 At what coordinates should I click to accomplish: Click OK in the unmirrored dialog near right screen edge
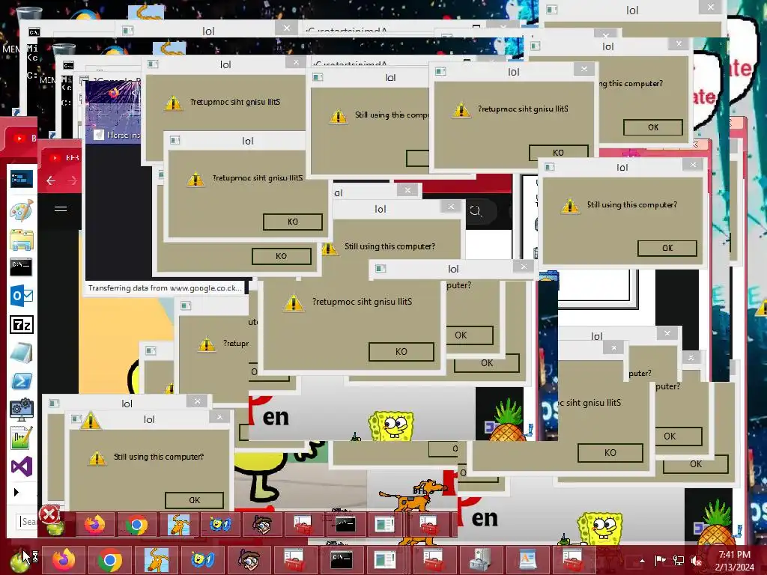tap(667, 248)
